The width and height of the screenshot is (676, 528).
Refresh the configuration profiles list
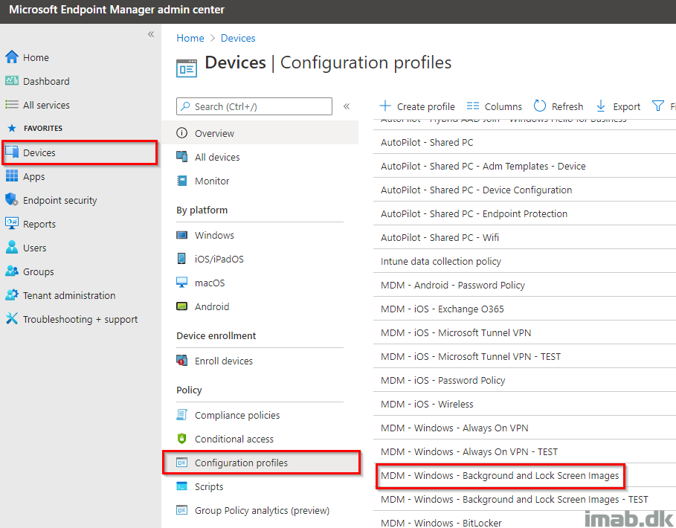click(558, 106)
